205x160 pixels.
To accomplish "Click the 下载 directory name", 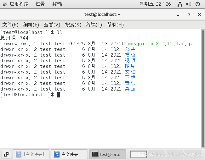I will click(130, 78).
